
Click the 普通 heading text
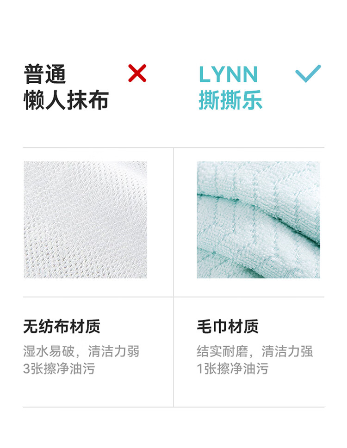pyautogui.click(x=45, y=74)
